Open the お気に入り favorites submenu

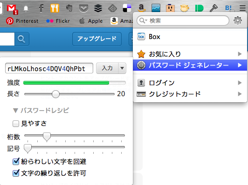click(190, 54)
